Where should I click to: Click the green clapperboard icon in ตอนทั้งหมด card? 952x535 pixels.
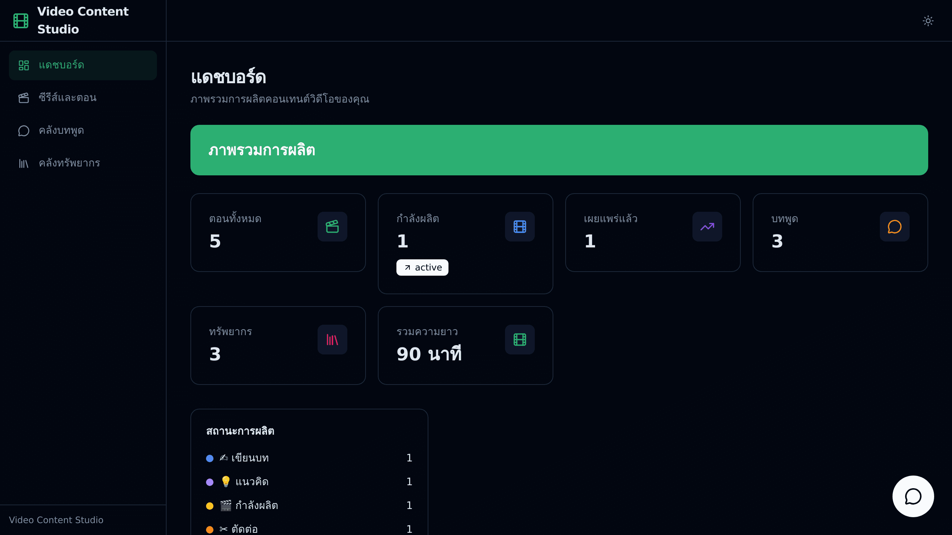pos(332,227)
